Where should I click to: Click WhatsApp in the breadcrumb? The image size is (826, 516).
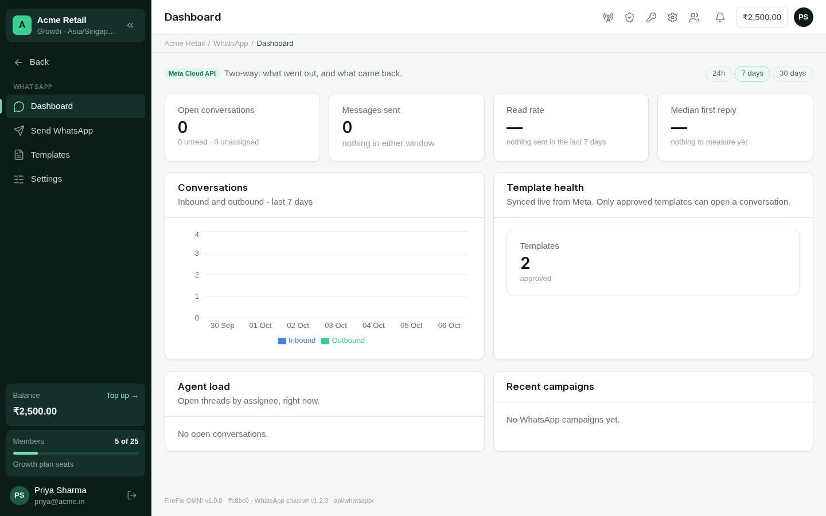coord(231,44)
